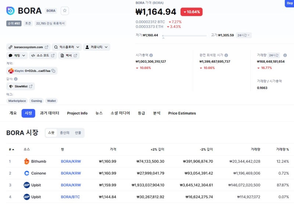This screenshot has width=294, height=214.
Task: Open Coinone BORA/KRW pair link
Action: tap(71, 173)
